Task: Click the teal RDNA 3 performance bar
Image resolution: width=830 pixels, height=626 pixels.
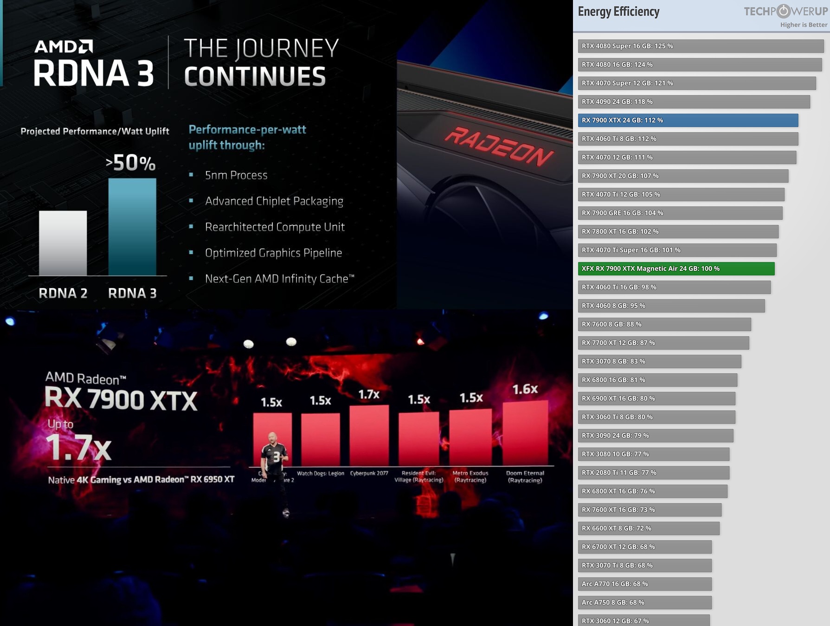Action: [132, 227]
